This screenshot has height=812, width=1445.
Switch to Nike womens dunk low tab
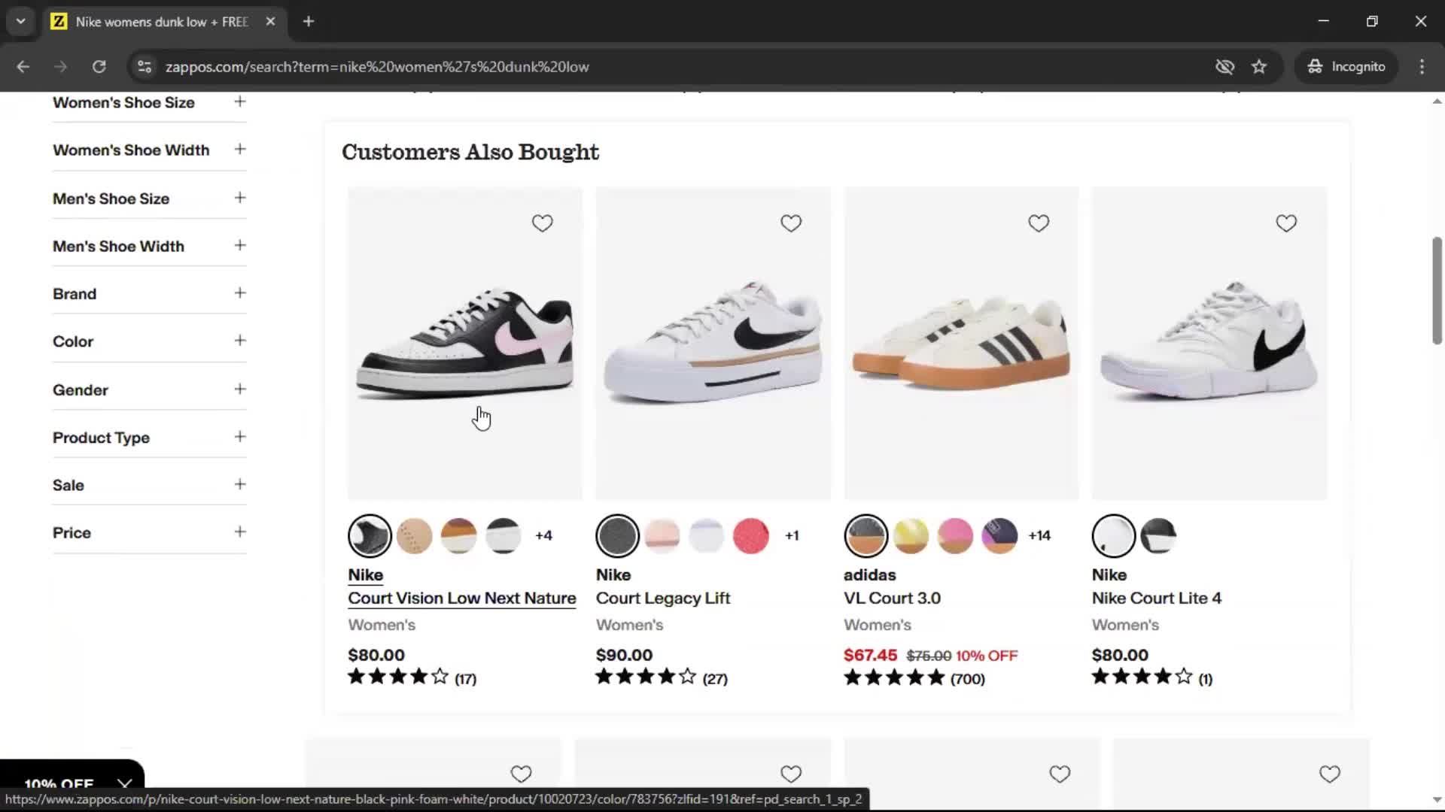[163, 22]
